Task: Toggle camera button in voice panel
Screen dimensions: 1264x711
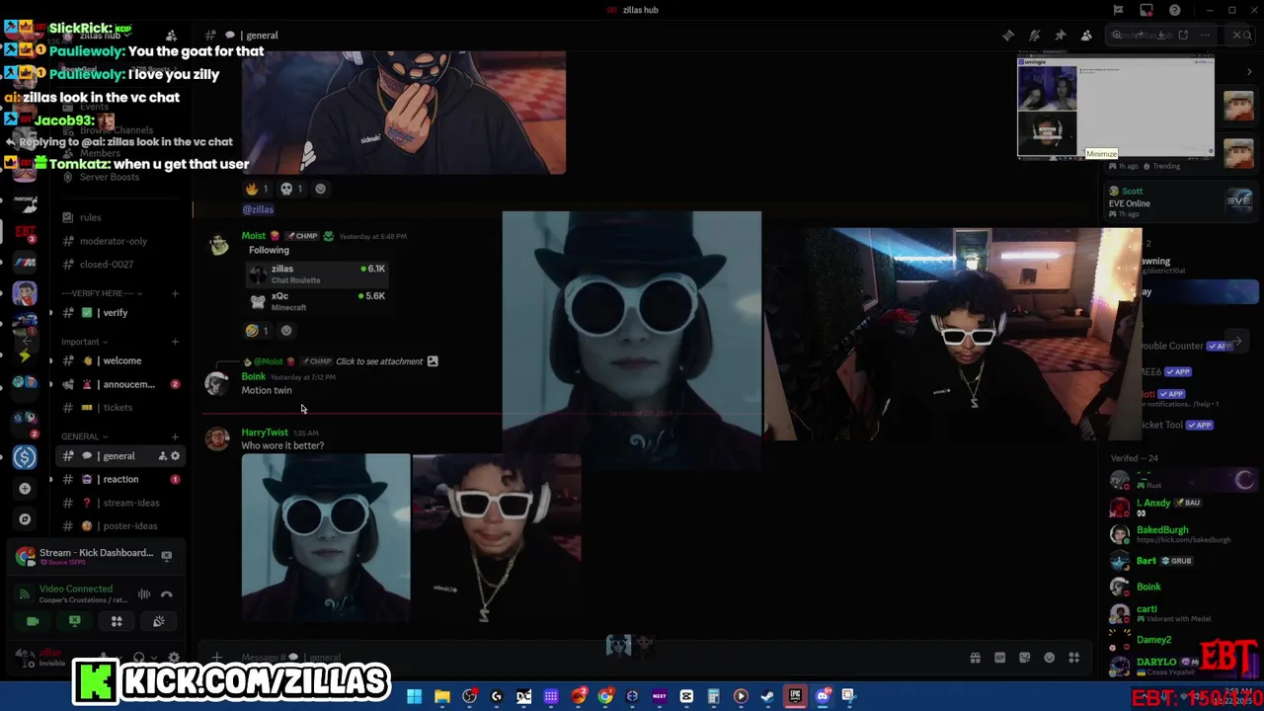Action: tap(33, 621)
